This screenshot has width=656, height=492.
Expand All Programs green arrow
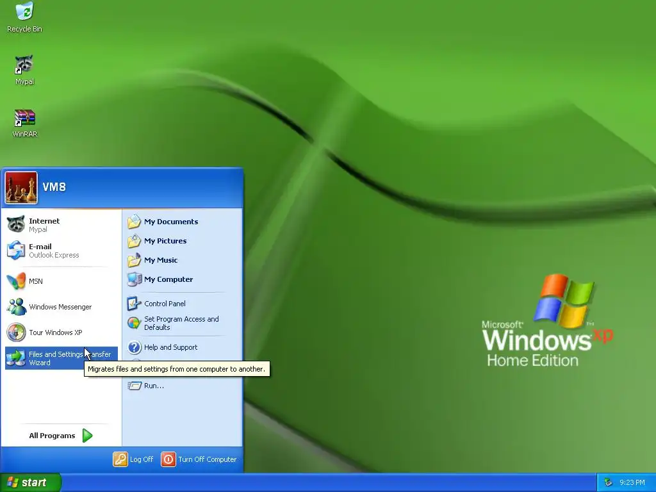coord(87,436)
